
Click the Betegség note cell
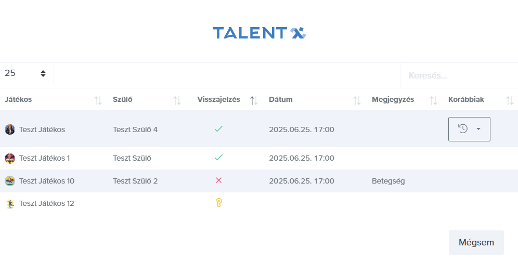[x=388, y=181]
